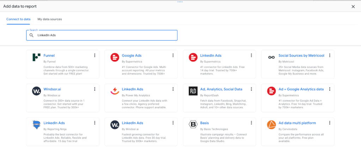Click the Windsor.ai card's round W logo
Viewport: 361px width, 149px height.
pyautogui.click(x=36, y=91)
